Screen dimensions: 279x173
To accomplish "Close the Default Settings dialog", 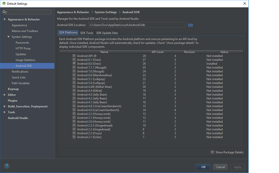I will tap(245, 4).
